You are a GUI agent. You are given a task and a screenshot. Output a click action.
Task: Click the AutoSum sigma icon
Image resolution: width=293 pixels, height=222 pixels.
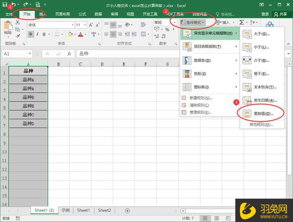tap(242, 22)
